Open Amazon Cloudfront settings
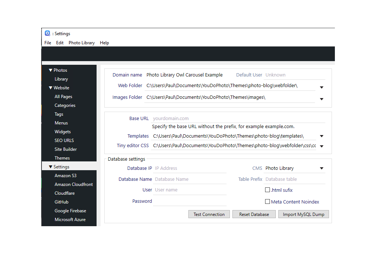This screenshot has width=376, height=254. (x=73, y=184)
